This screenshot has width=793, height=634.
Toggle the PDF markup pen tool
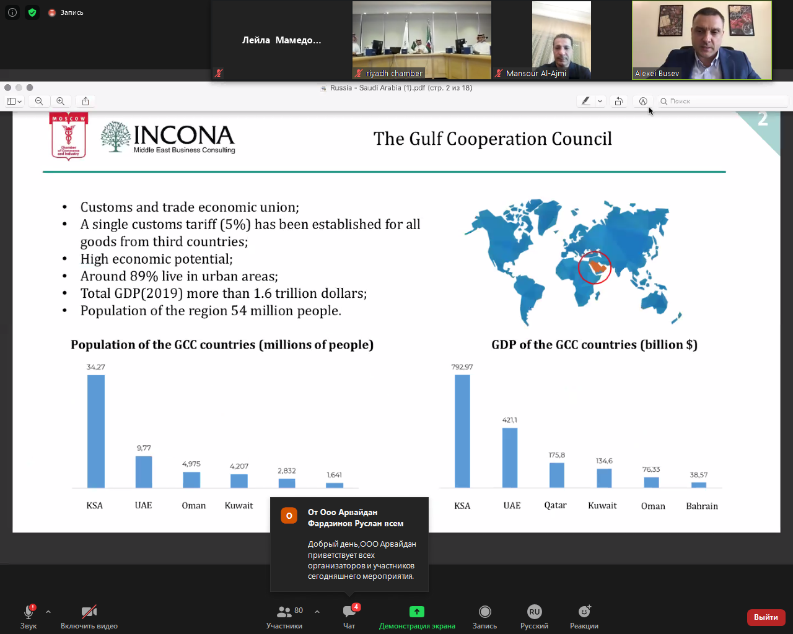coord(643,101)
